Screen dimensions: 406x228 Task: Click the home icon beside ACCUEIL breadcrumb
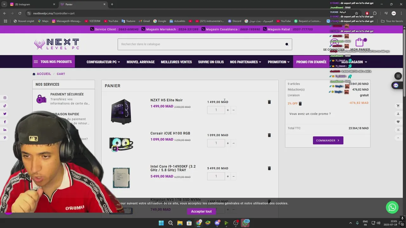tap(34, 74)
